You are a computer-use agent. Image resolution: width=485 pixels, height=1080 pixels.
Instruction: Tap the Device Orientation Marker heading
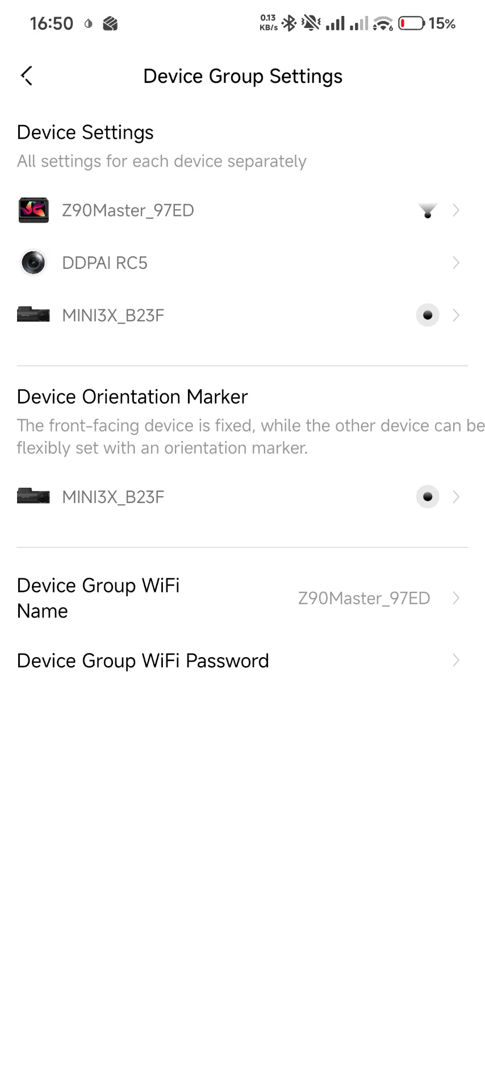[x=132, y=397]
